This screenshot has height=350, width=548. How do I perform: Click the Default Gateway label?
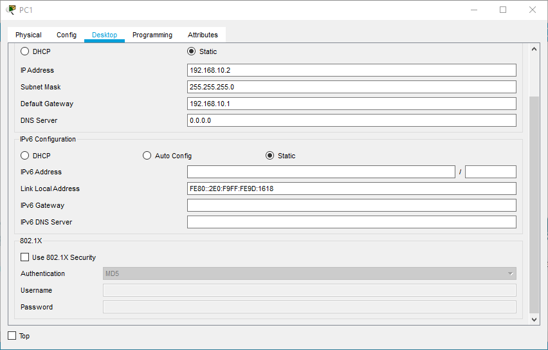point(47,104)
